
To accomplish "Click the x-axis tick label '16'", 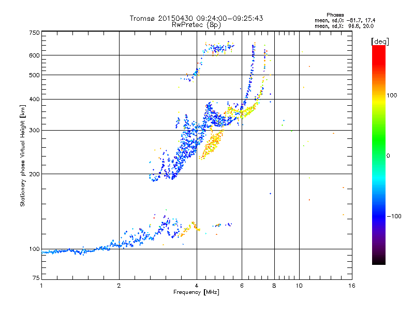I will 352,286.
